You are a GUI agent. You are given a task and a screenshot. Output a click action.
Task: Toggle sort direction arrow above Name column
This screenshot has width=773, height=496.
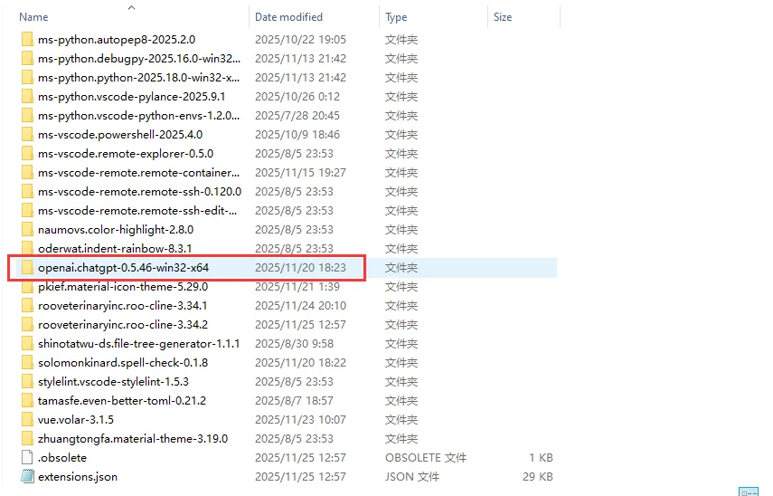pos(131,7)
